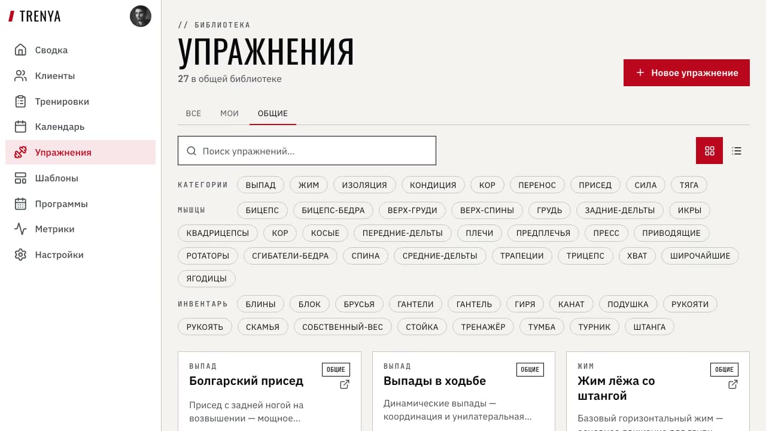Open Жим лёжа со штангой link icon
This screenshot has height=431, width=766.
(733, 384)
